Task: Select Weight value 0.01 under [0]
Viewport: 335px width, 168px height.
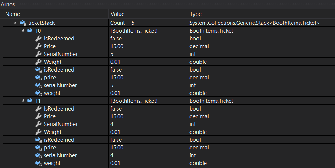Action: pyautogui.click(x=115, y=62)
